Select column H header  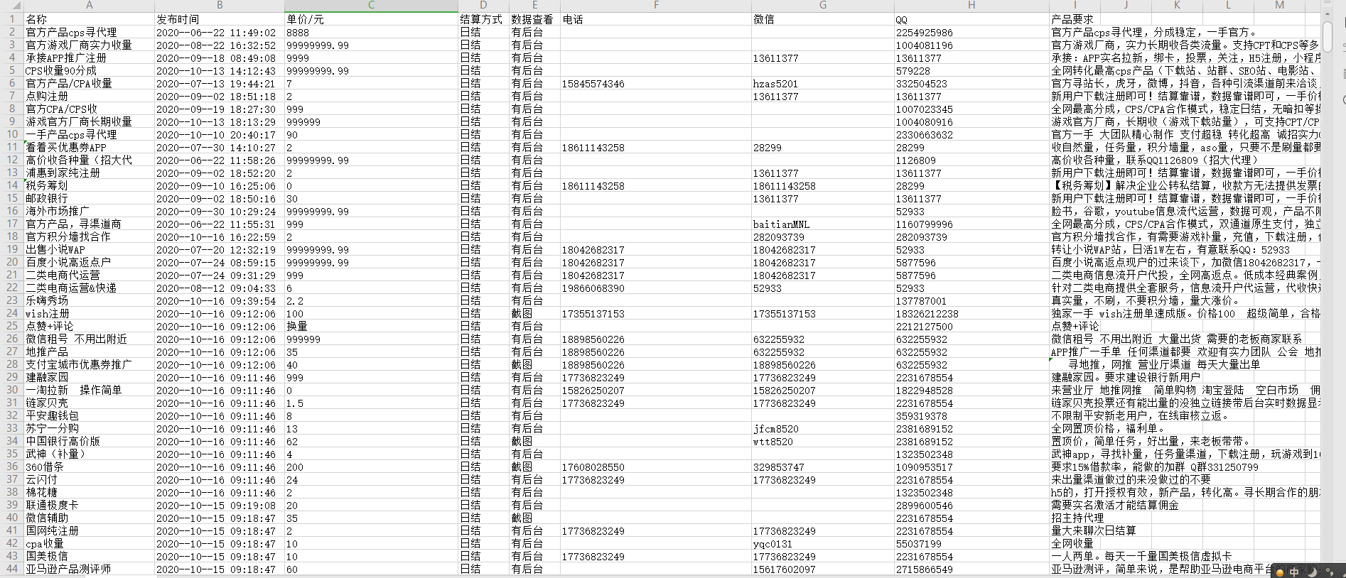pyautogui.click(x=971, y=5)
